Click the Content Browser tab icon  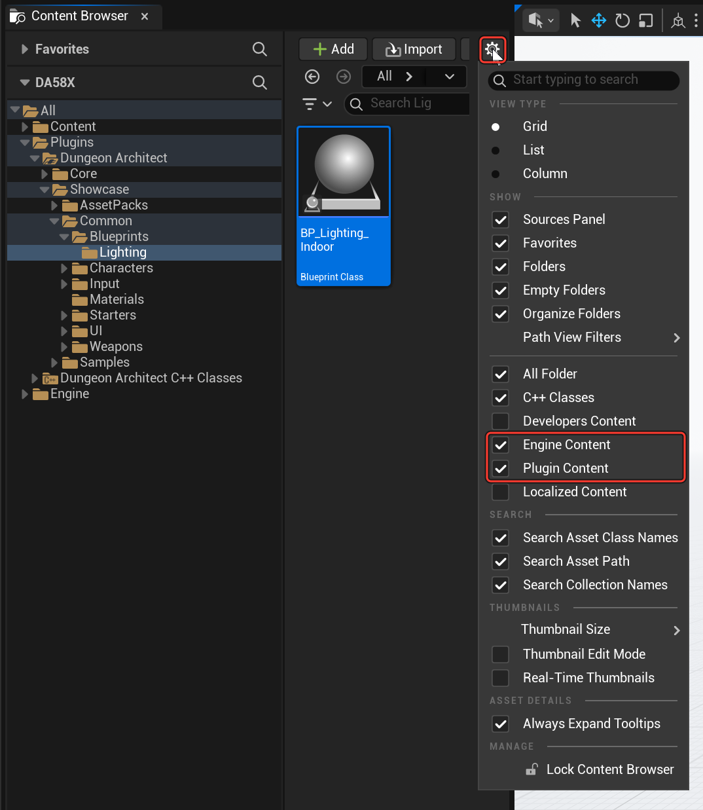point(17,16)
